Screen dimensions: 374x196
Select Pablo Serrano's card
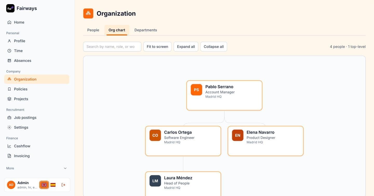coord(224,96)
